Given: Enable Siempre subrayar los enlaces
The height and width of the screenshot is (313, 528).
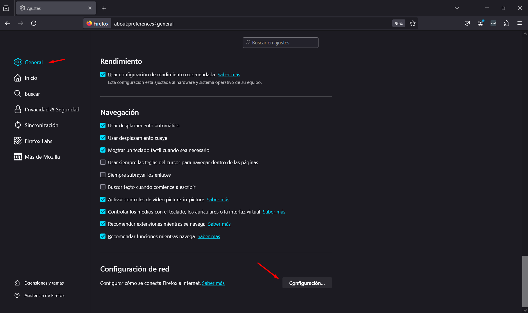Looking at the screenshot, I should click(x=103, y=175).
